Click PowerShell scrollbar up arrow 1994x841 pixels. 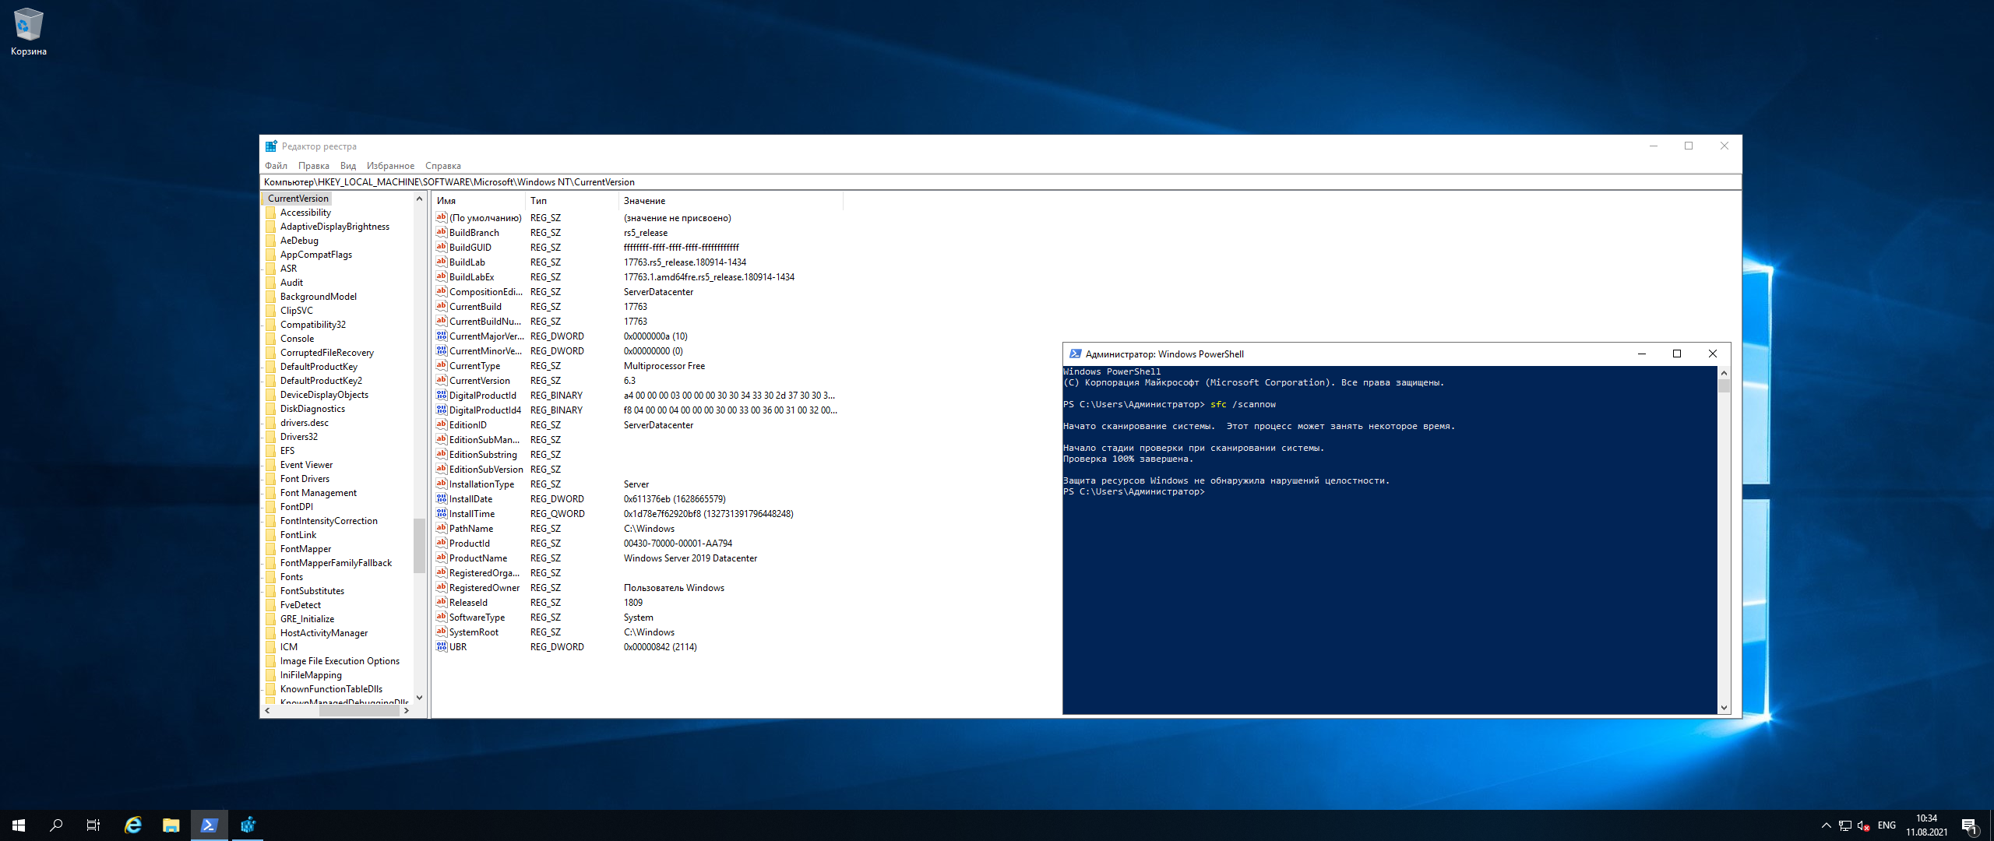(1724, 373)
